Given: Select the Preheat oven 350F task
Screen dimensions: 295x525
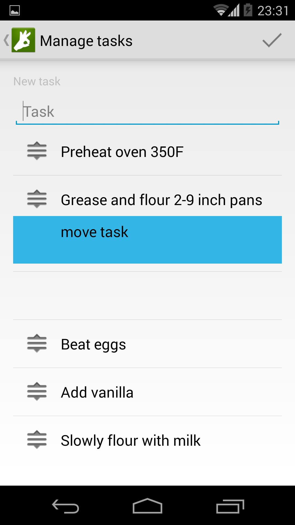Looking at the screenshot, I should click(x=122, y=152).
